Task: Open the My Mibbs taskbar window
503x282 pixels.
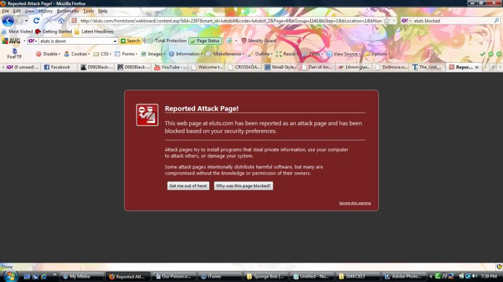Action: [x=82, y=276]
